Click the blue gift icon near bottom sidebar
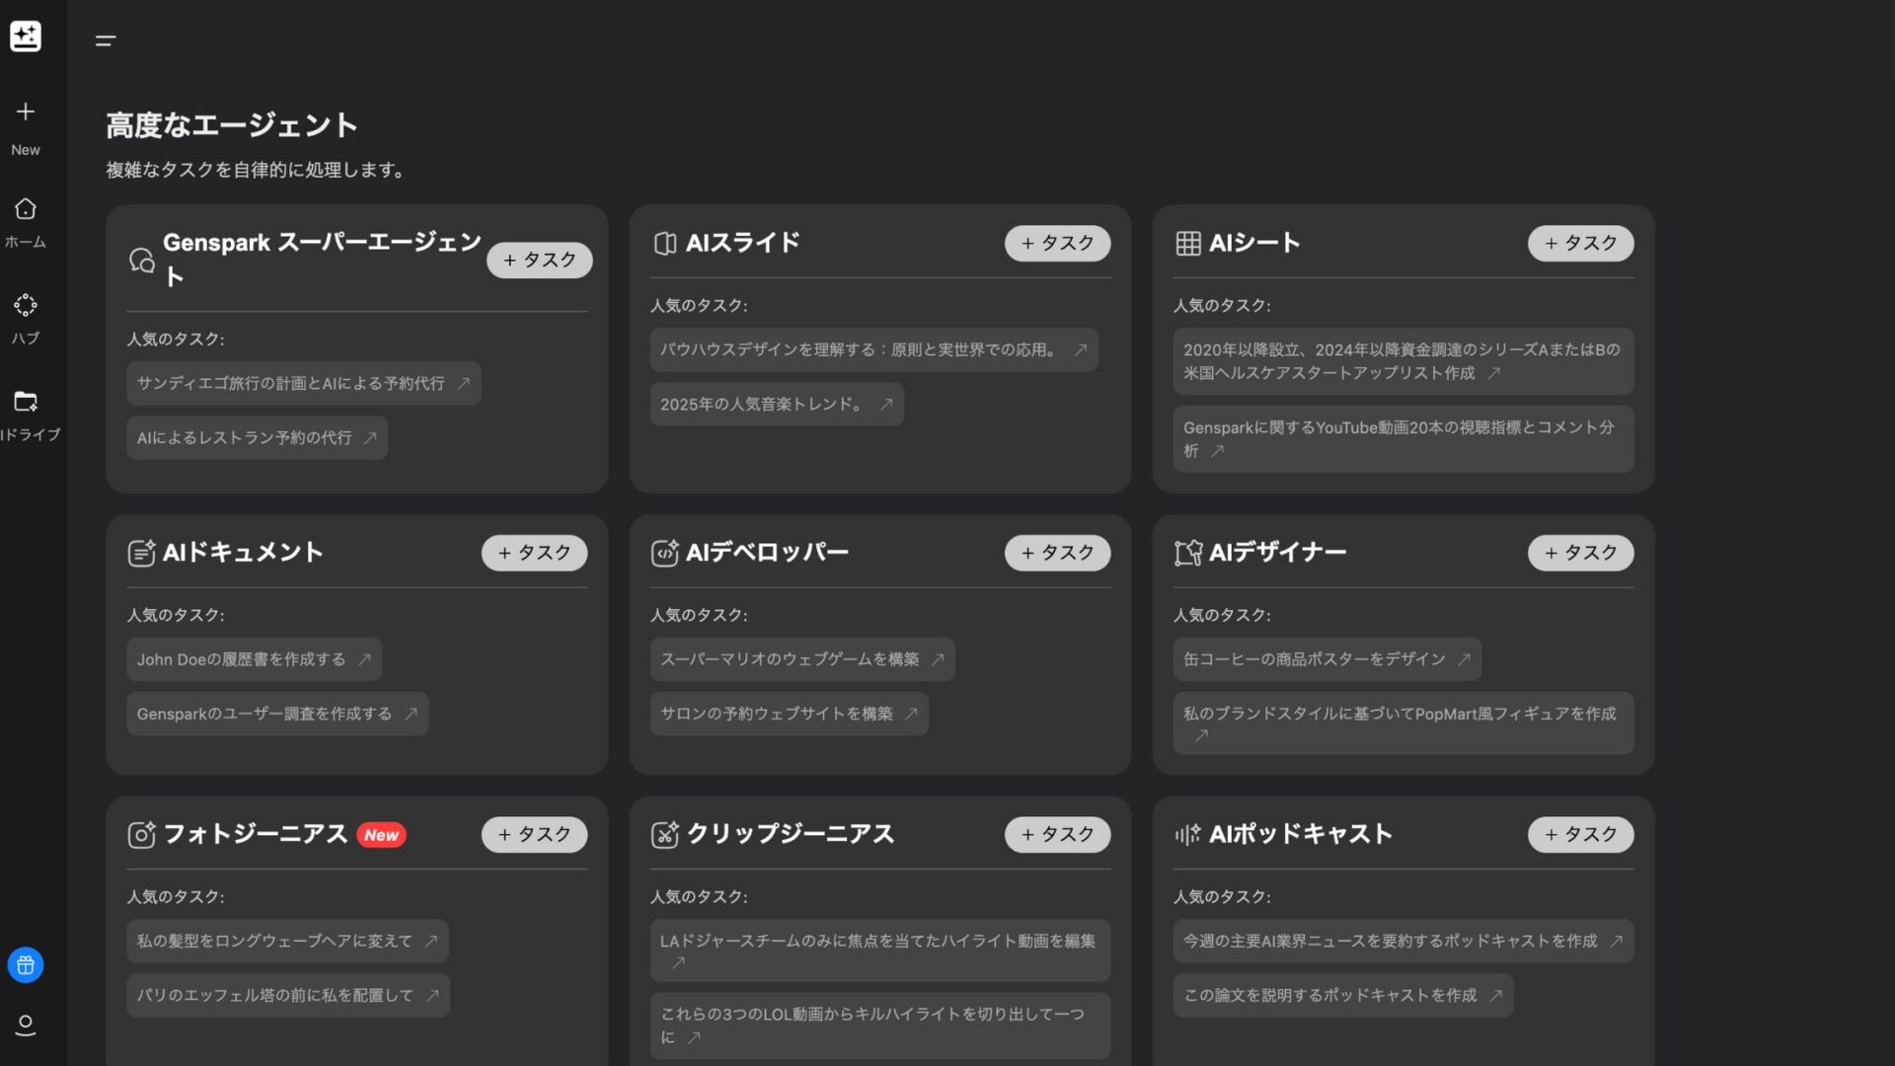Viewport: 1895px width, 1066px height. click(25, 965)
